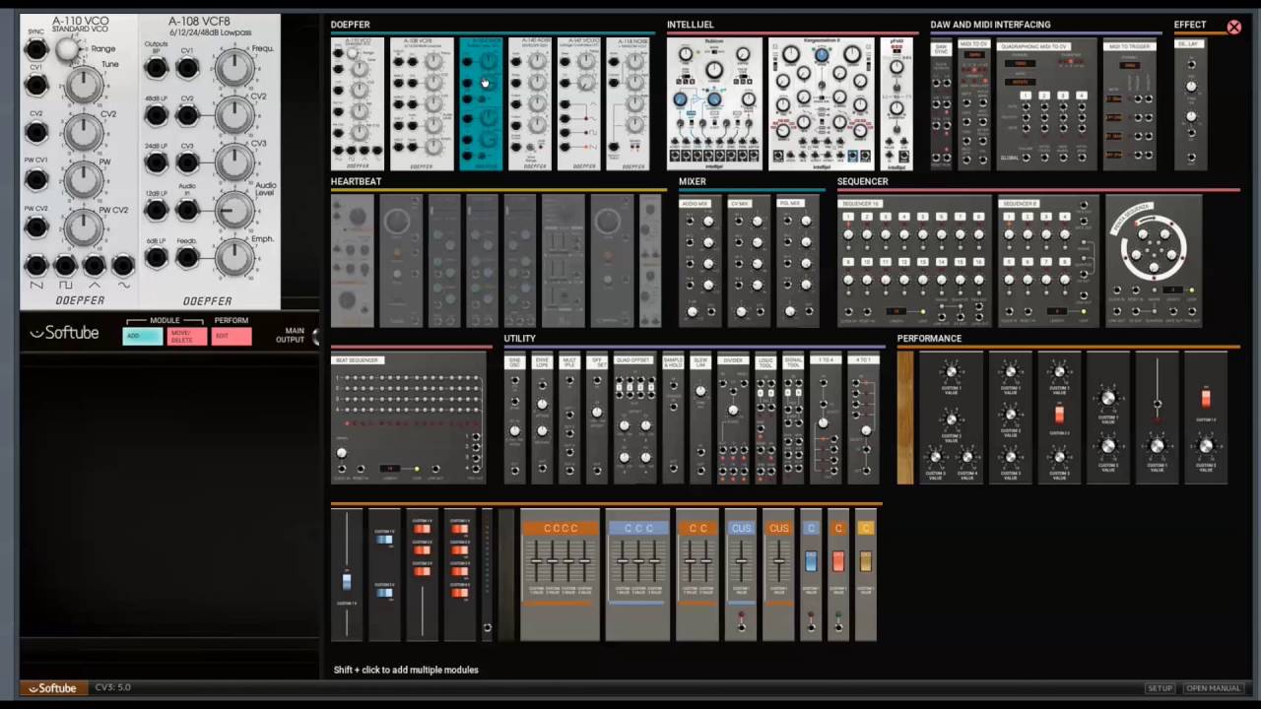Click the A-110 VCO Tune knob

point(84,86)
